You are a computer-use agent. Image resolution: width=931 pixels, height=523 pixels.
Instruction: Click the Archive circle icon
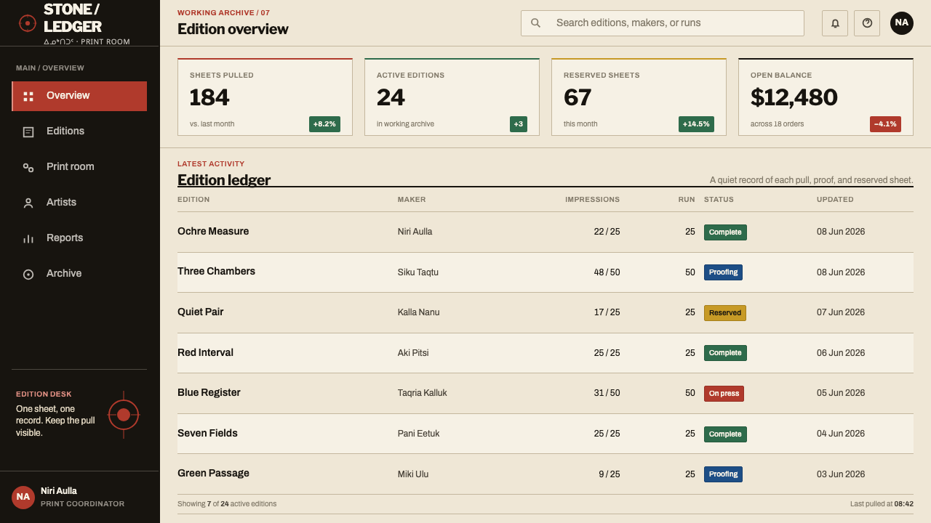[x=28, y=274]
